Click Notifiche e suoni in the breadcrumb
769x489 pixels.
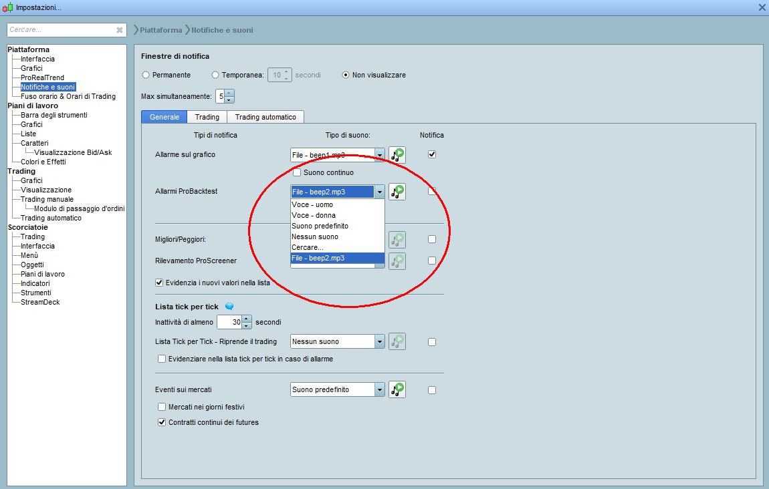(222, 30)
